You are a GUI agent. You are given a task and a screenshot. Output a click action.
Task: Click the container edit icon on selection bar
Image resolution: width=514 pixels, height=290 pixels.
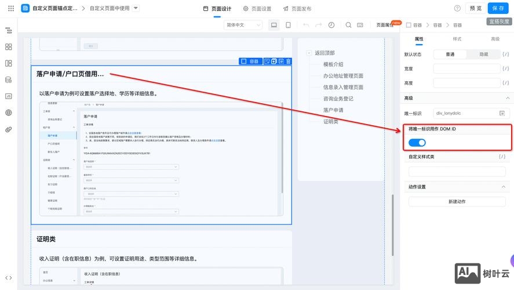(x=267, y=61)
